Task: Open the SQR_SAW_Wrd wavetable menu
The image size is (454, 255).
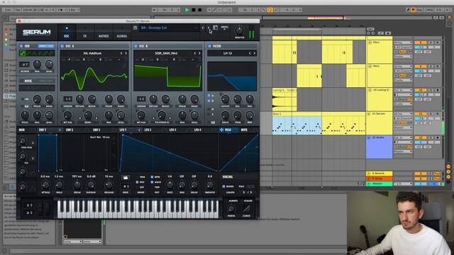Action: click(x=166, y=53)
